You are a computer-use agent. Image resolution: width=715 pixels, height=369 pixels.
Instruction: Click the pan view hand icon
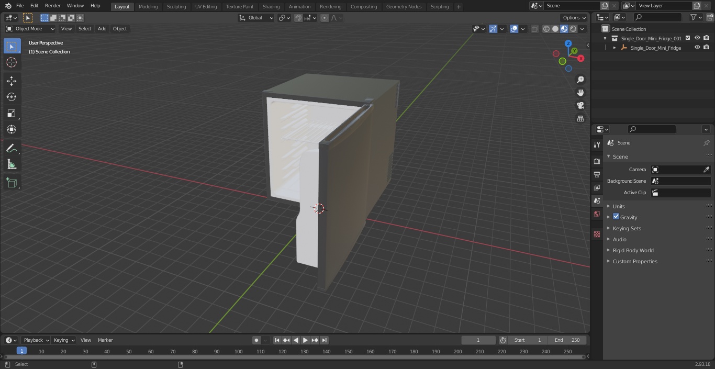tap(580, 93)
